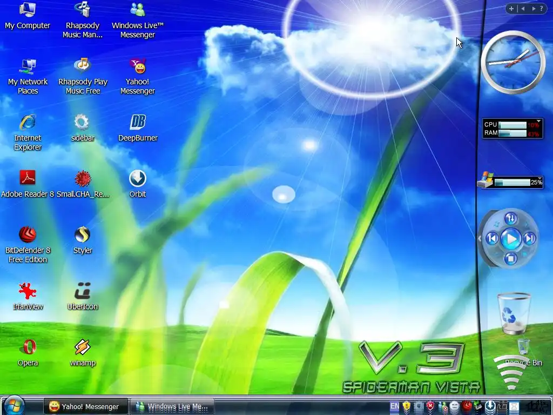Click EN language indicator in tray
Image resolution: width=553 pixels, height=415 pixels.
tap(395, 406)
